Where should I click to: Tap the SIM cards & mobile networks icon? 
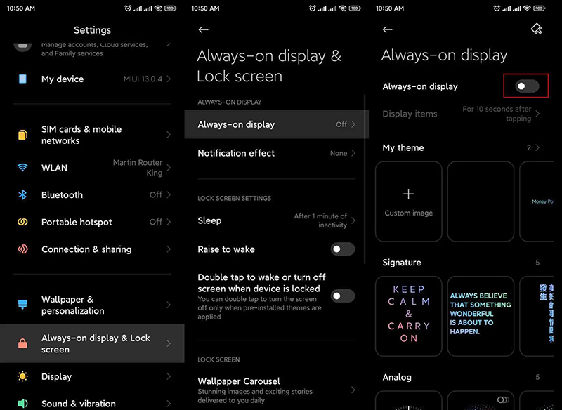[22, 135]
